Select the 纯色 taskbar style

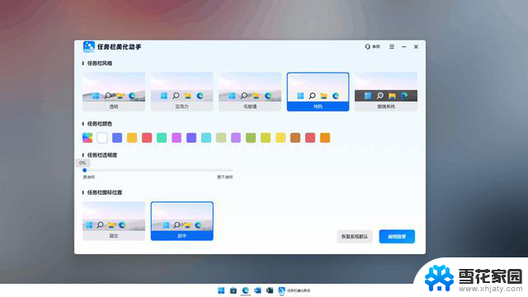coord(318,92)
